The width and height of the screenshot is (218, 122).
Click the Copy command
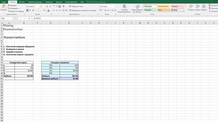click(13, 8)
